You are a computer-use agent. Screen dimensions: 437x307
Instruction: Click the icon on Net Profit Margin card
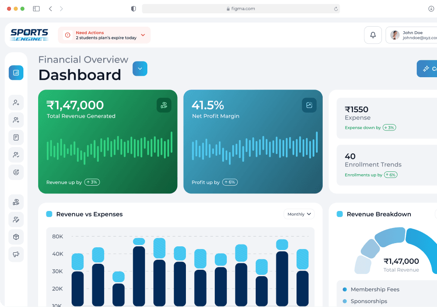(x=309, y=105)
